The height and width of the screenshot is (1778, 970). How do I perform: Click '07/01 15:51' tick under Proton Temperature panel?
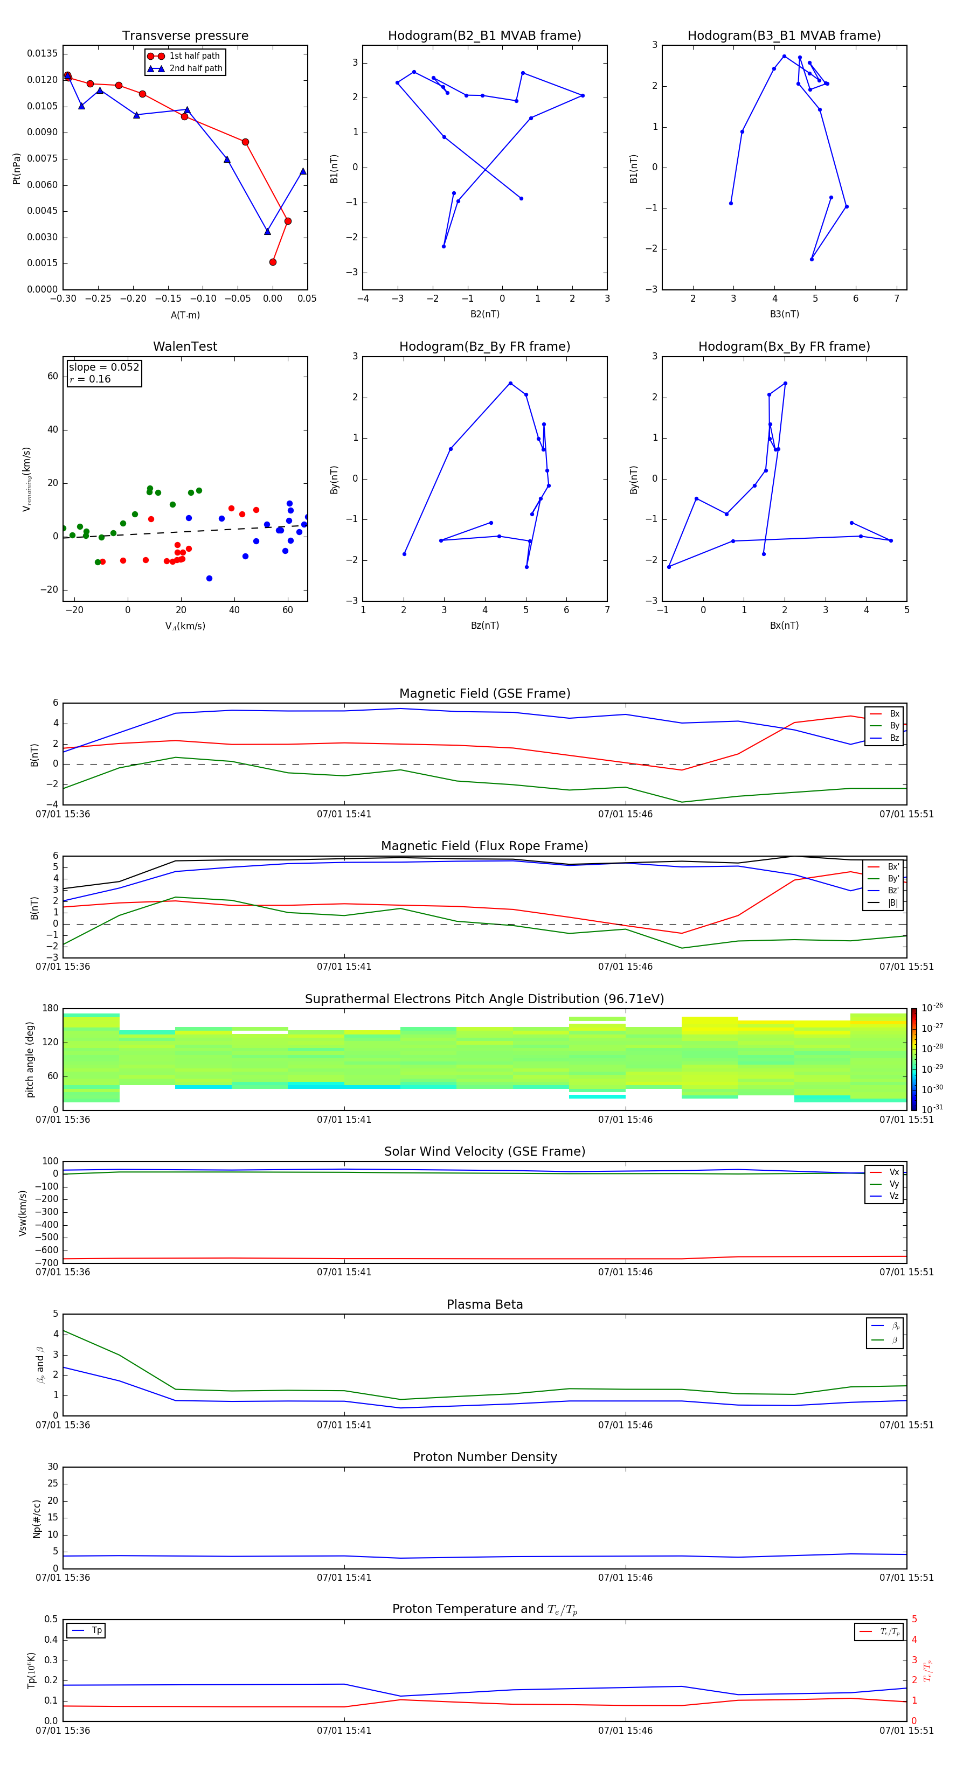(906, 1731)
